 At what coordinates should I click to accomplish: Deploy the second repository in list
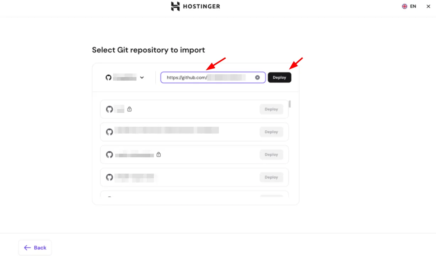point(271,132)
